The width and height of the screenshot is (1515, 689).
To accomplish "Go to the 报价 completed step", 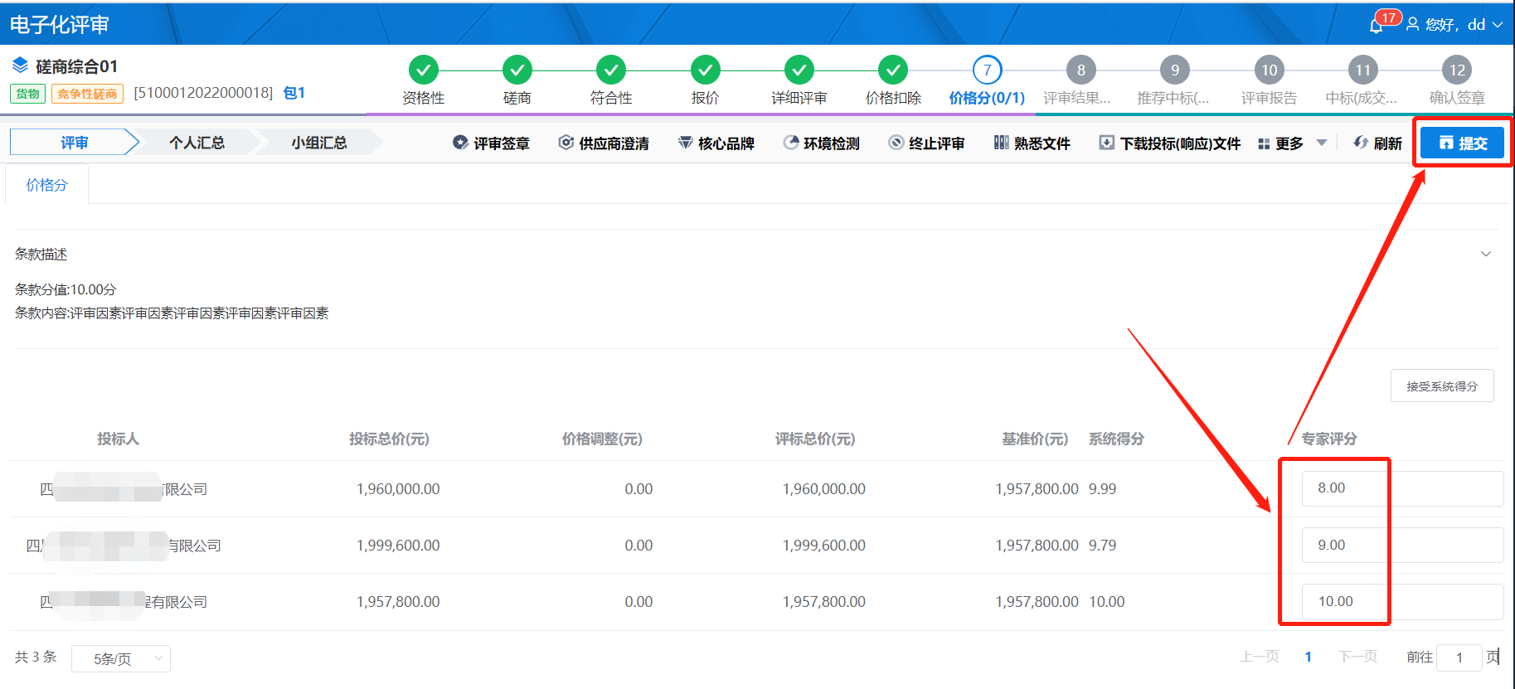I will [x=705, y=70].
